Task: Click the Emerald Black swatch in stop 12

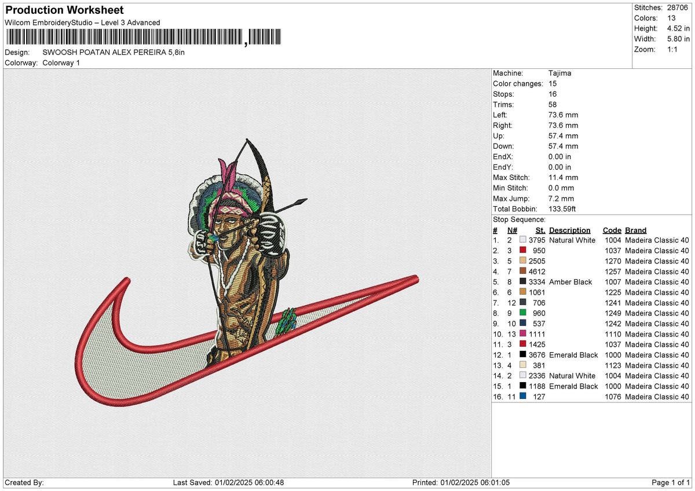Action: (x=523, y=354)
